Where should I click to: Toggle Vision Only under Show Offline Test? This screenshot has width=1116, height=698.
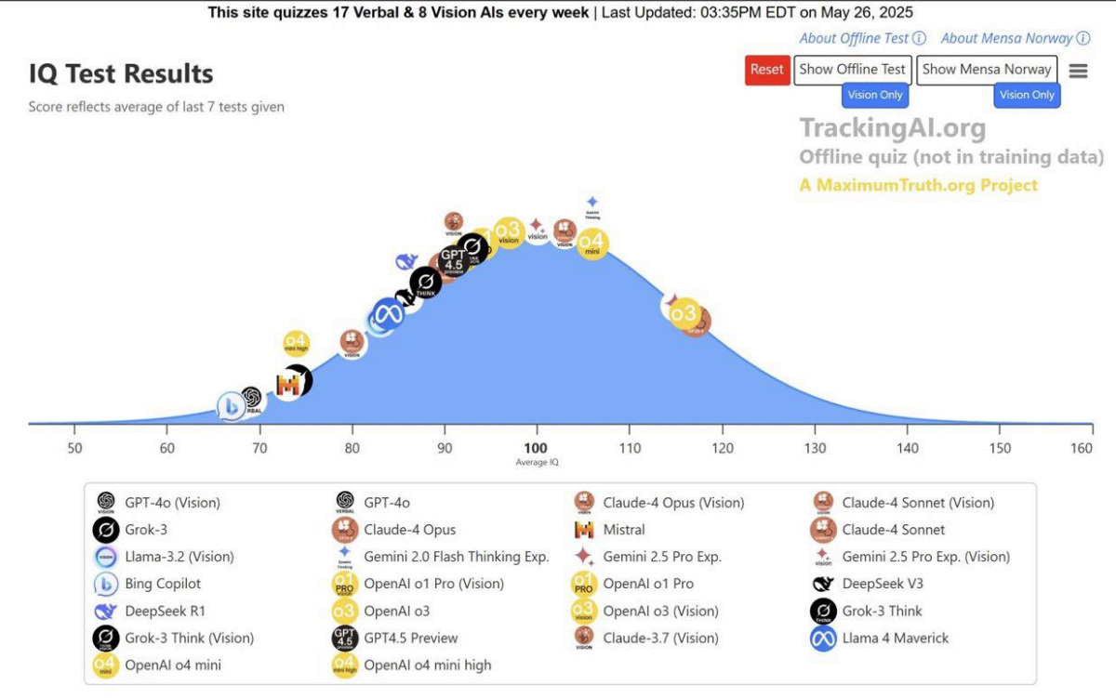(x=875, y=95)
